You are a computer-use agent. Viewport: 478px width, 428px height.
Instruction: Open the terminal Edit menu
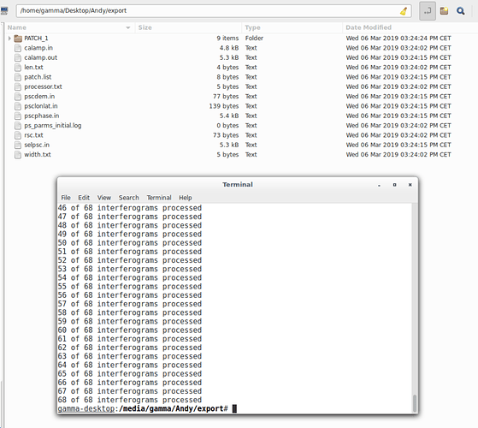click(84, 198)
